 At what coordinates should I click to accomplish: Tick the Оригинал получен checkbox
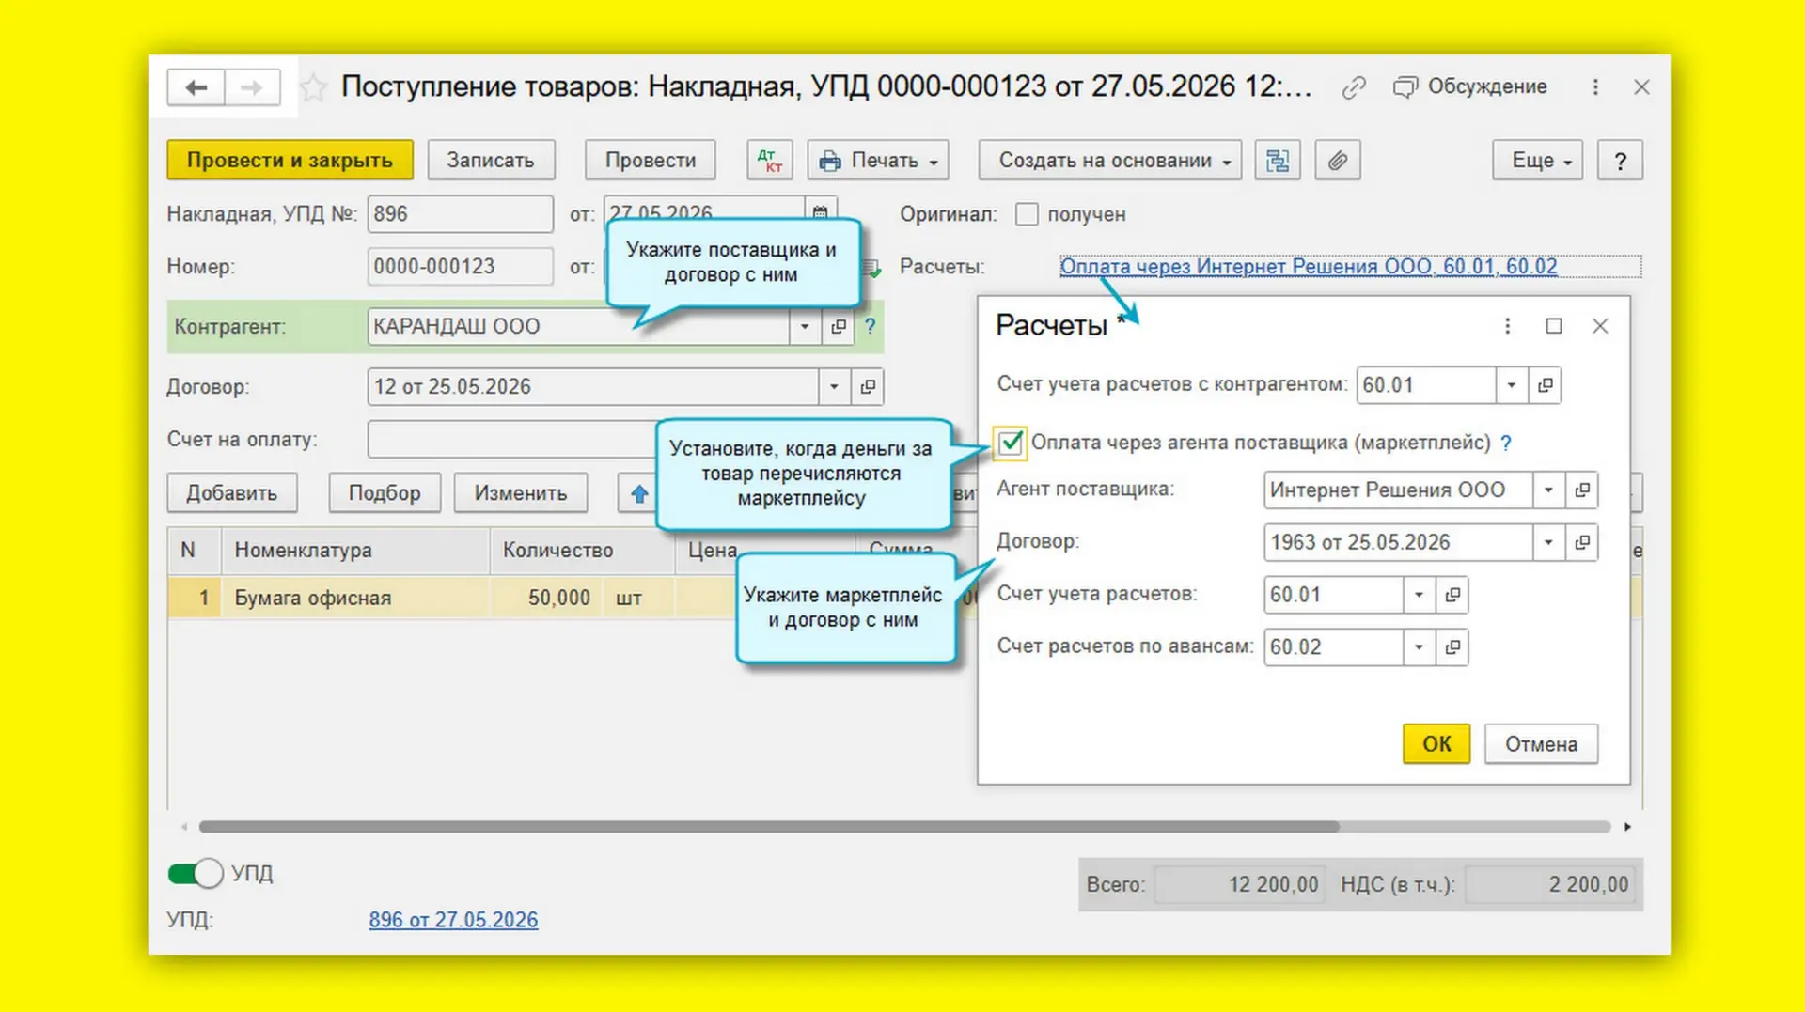(1027, 214)
